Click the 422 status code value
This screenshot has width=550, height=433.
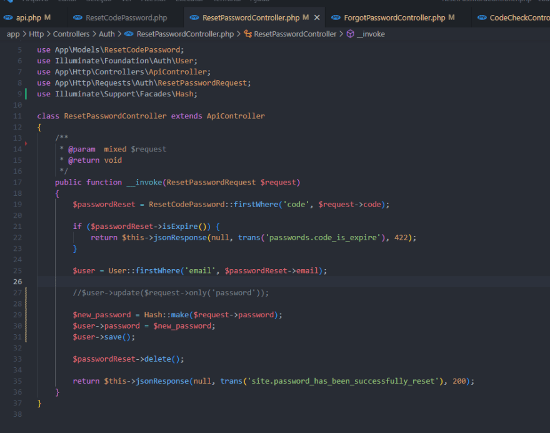tap(401, 237)
